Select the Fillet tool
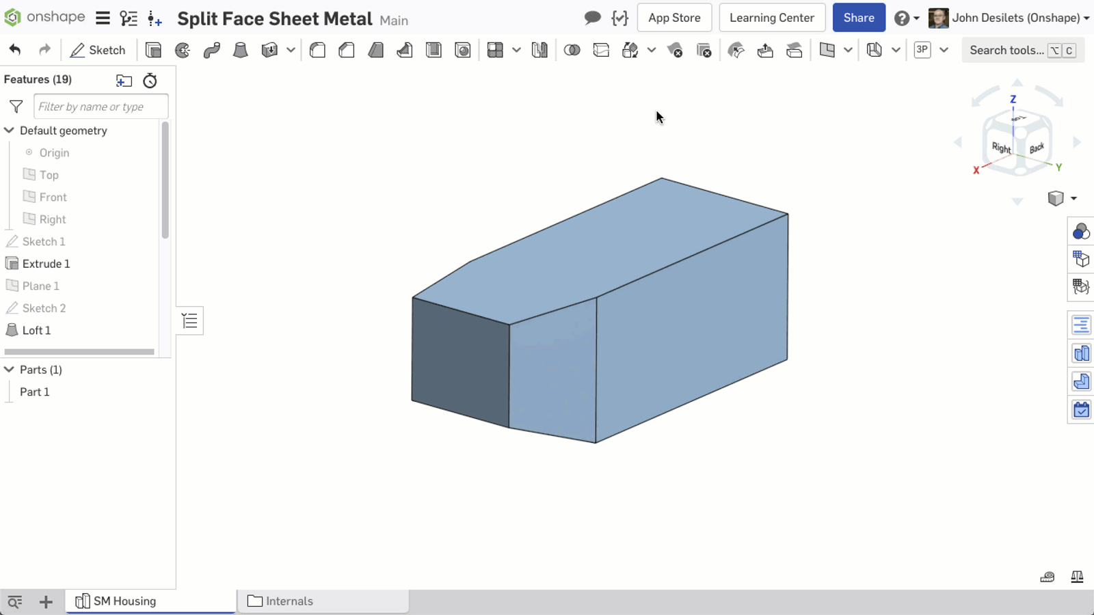 click(317, 50)
